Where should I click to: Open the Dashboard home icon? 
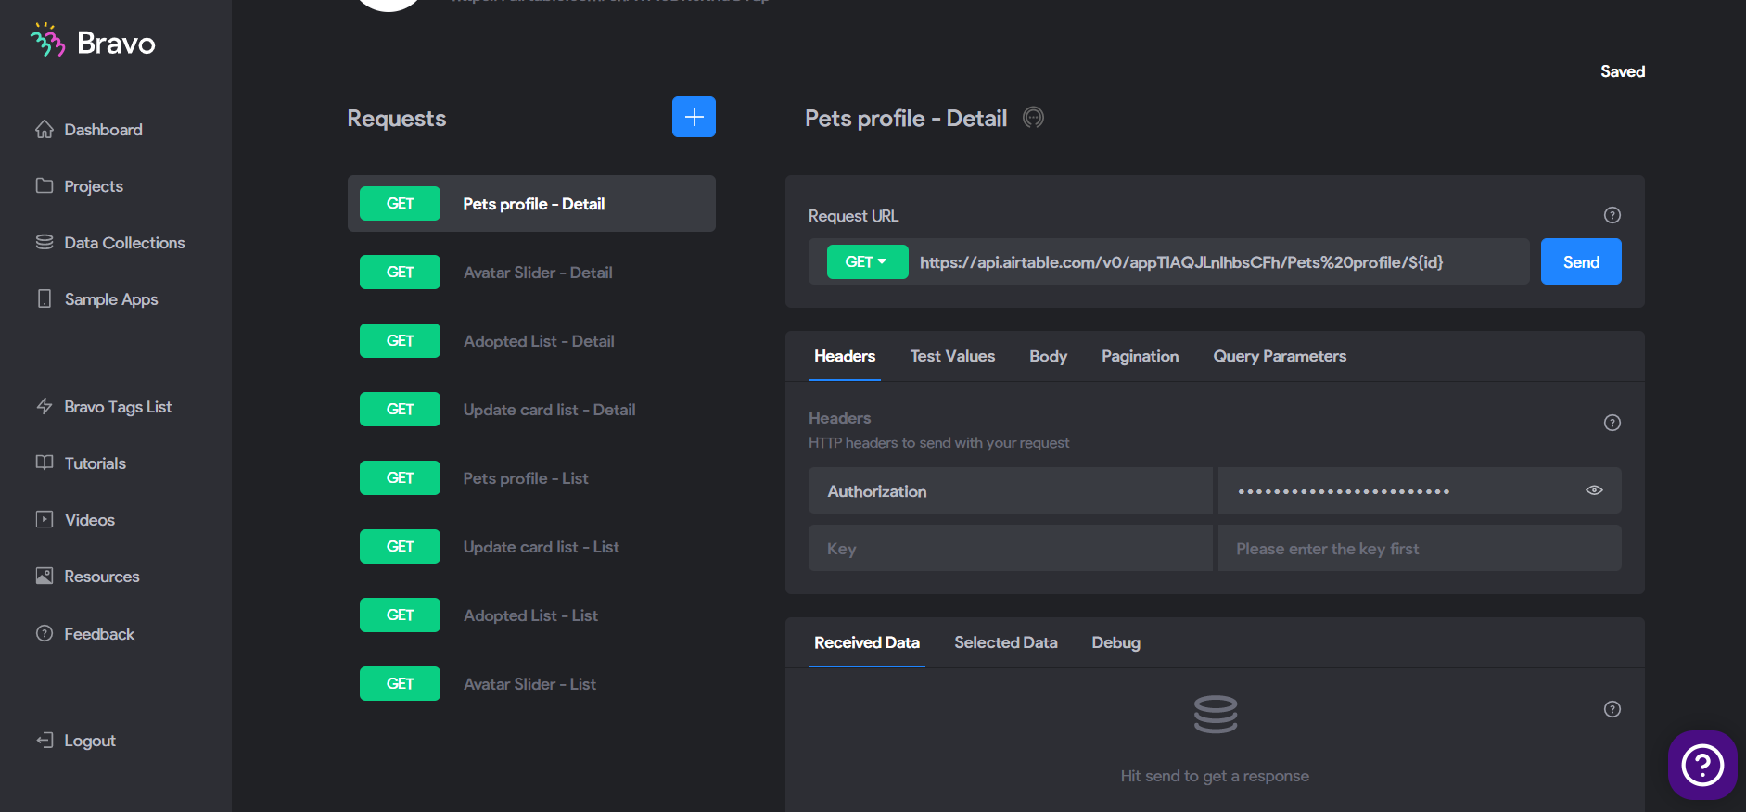point(45,129)
